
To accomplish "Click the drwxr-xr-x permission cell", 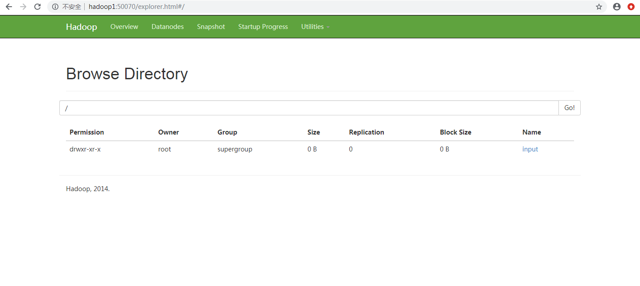I will click(x=85, y=149).
